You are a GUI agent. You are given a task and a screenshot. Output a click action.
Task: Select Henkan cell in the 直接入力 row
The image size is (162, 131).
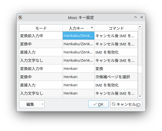point(78,85)
